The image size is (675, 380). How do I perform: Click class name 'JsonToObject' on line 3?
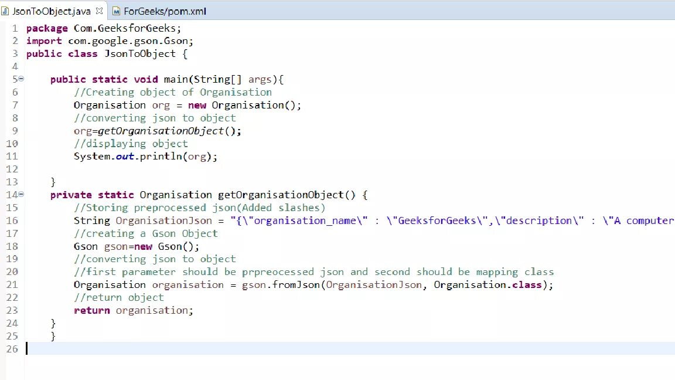tap(140, 54)
